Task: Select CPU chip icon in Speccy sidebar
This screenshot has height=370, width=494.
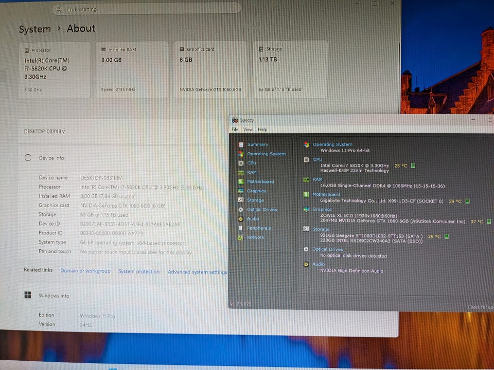Action: (x=241, y=163)
